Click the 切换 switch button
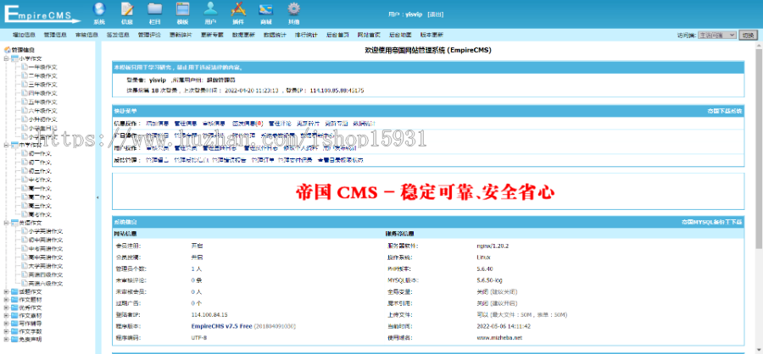763x354 pixels. pyautogui.click(x=748, y=35)
